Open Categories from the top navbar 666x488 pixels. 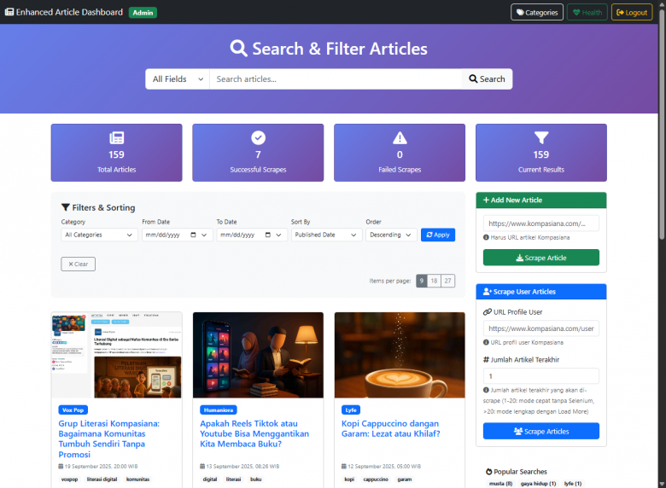[x=537, y=13]
